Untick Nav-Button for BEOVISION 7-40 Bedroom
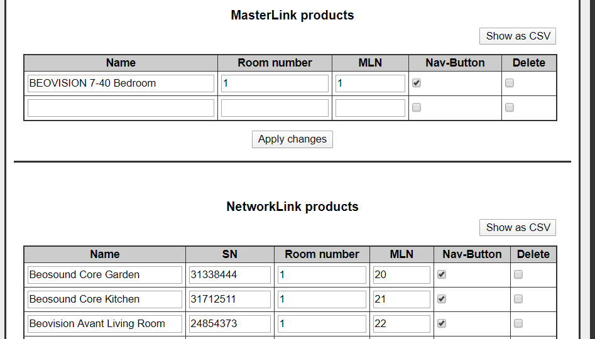This screenshot has height=339, width=595. click(x=416, y=83)
